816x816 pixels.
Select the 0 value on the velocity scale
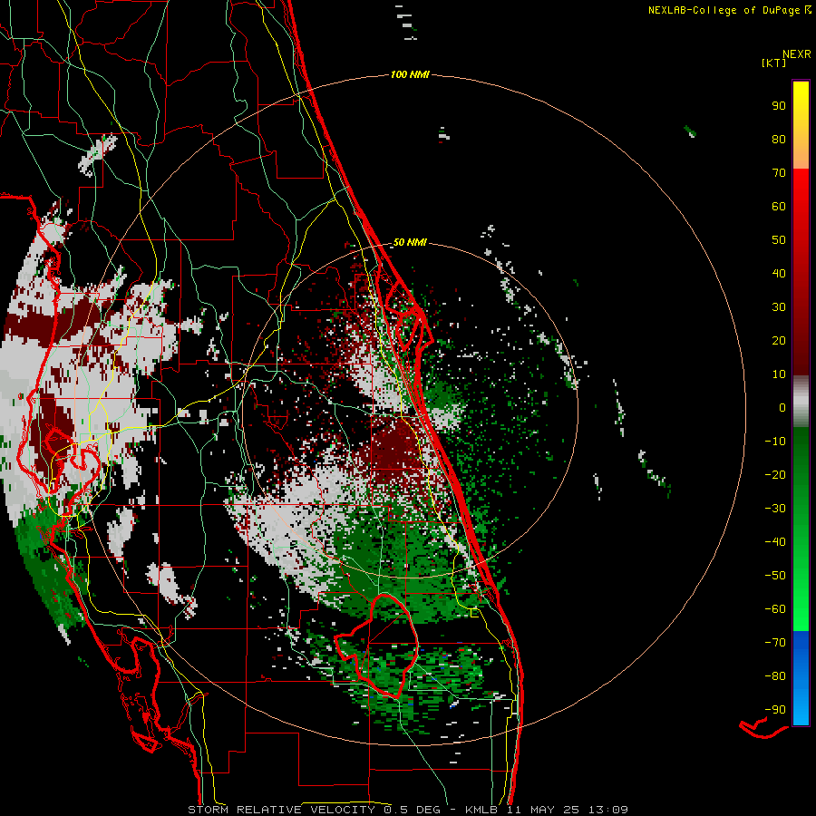[782, 408]
